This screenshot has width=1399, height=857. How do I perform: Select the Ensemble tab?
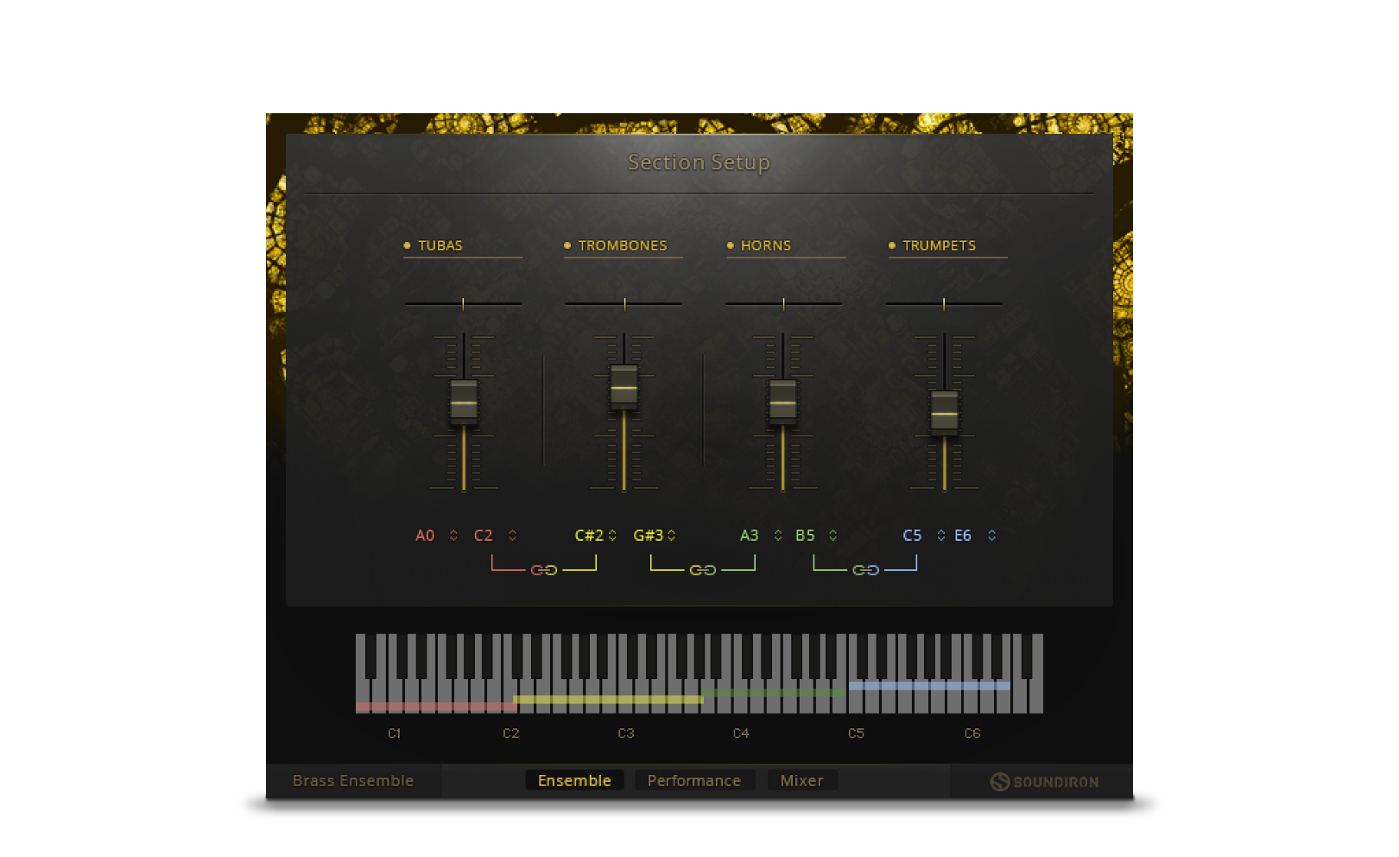pos(574,781)
